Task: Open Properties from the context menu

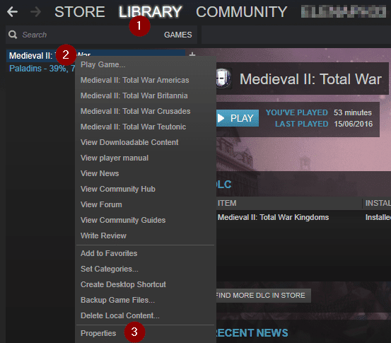Action: pos(98,333)
